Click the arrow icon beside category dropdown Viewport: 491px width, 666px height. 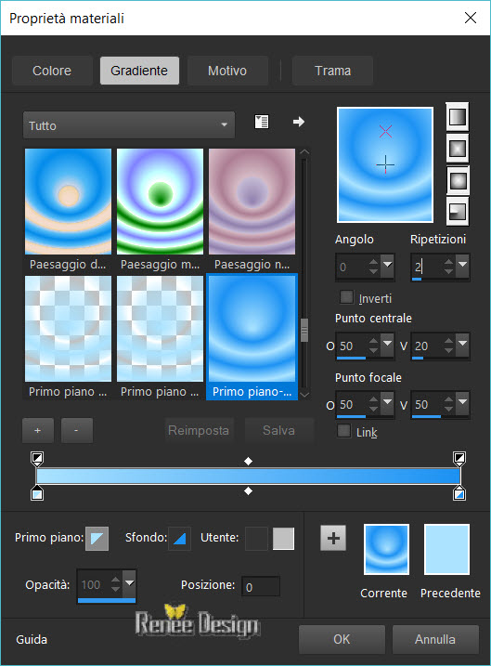click(299, 122)
